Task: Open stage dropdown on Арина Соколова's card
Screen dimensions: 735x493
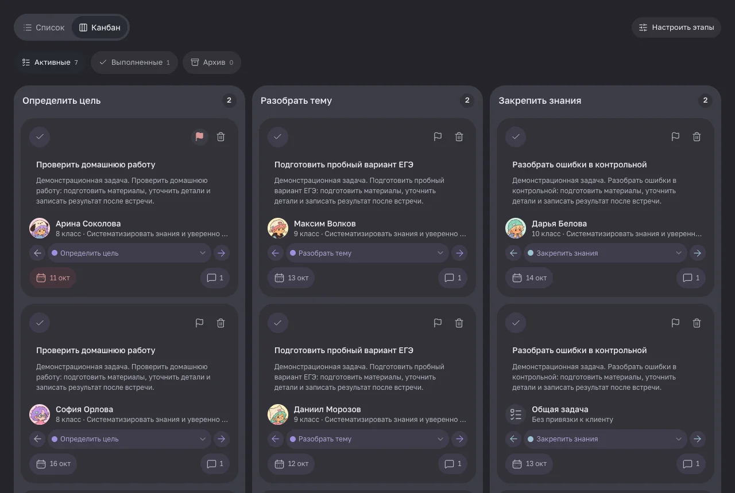Action: click(x=129, y=253)
